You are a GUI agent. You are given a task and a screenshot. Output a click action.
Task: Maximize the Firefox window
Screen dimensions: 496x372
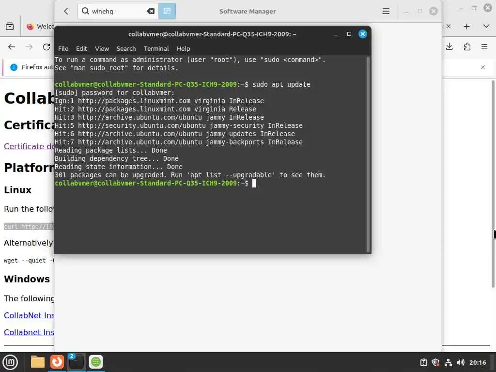[474, 8]
